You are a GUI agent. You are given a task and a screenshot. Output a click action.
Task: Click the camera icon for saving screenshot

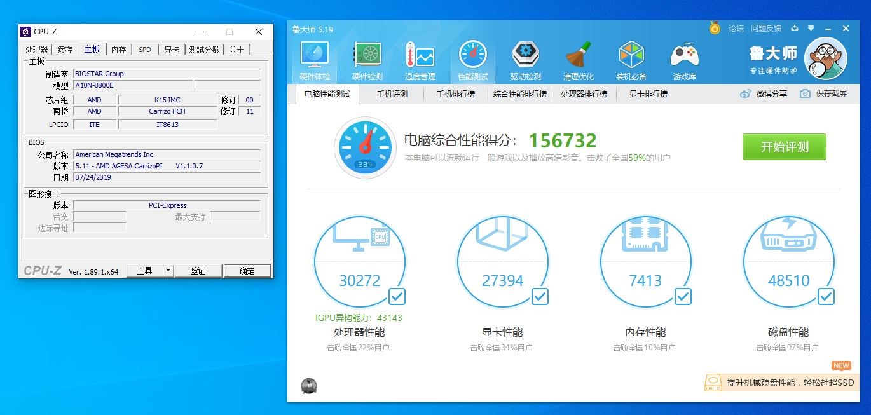click(x=805, y=93)
